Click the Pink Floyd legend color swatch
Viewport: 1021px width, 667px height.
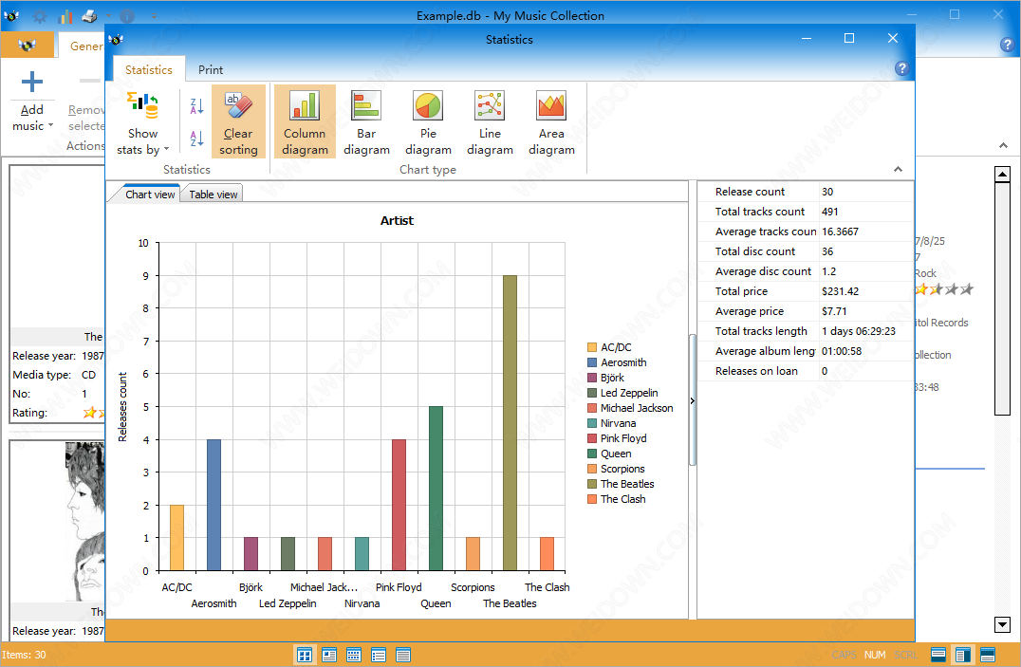point(592,438)
